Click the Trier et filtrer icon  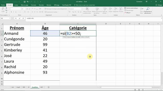pos(142,9)
